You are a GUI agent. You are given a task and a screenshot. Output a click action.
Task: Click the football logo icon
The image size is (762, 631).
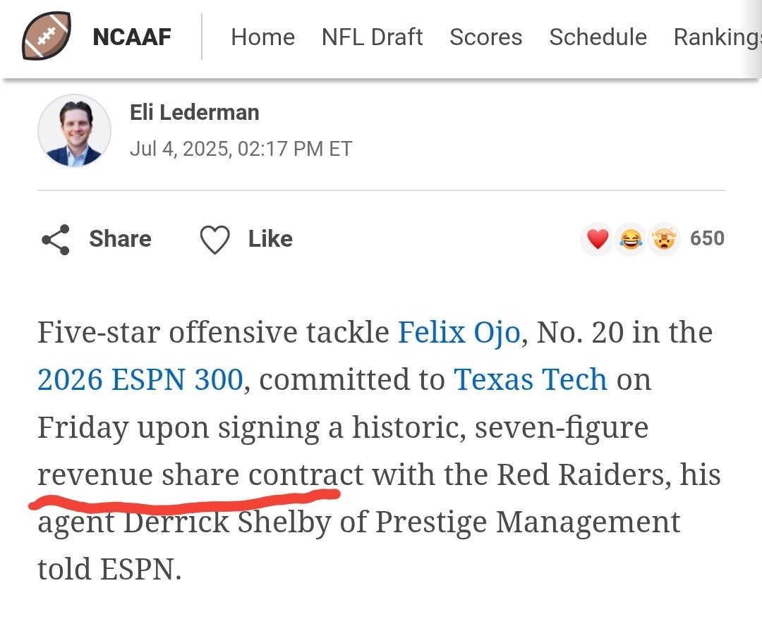tap(47, 36)
